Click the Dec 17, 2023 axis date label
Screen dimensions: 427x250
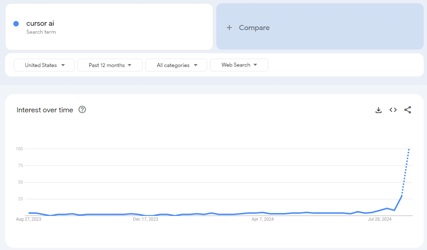coord(145,219)
